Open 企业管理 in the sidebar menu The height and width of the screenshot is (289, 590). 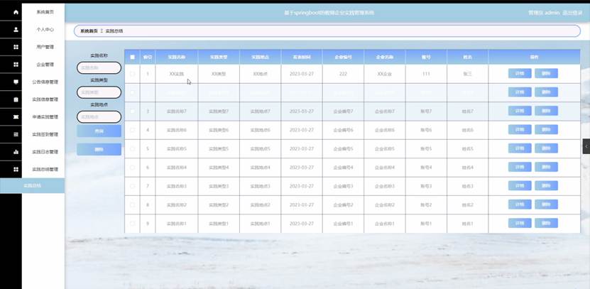pos(45,65)
